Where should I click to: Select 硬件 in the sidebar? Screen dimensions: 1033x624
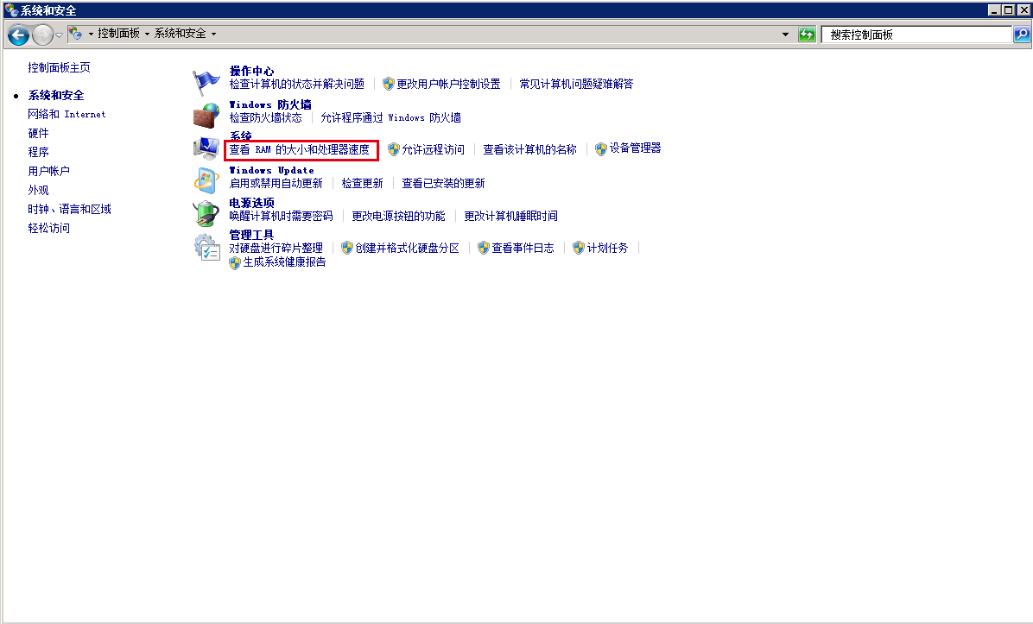coord(38,133)
